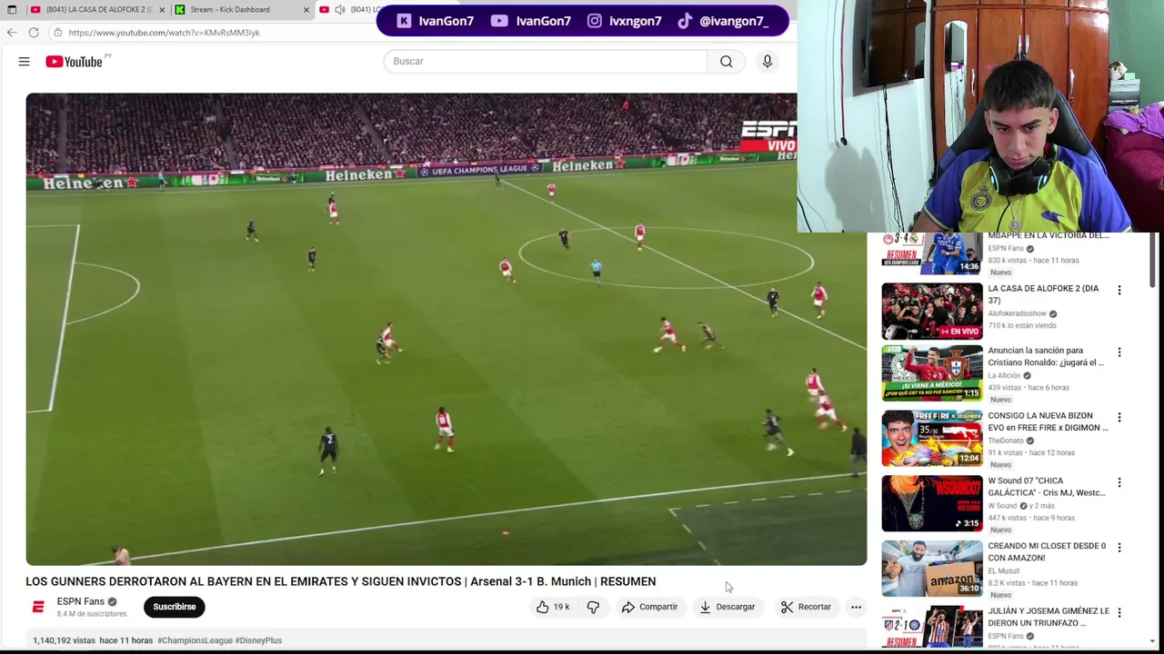Go back in browser history

12,33
